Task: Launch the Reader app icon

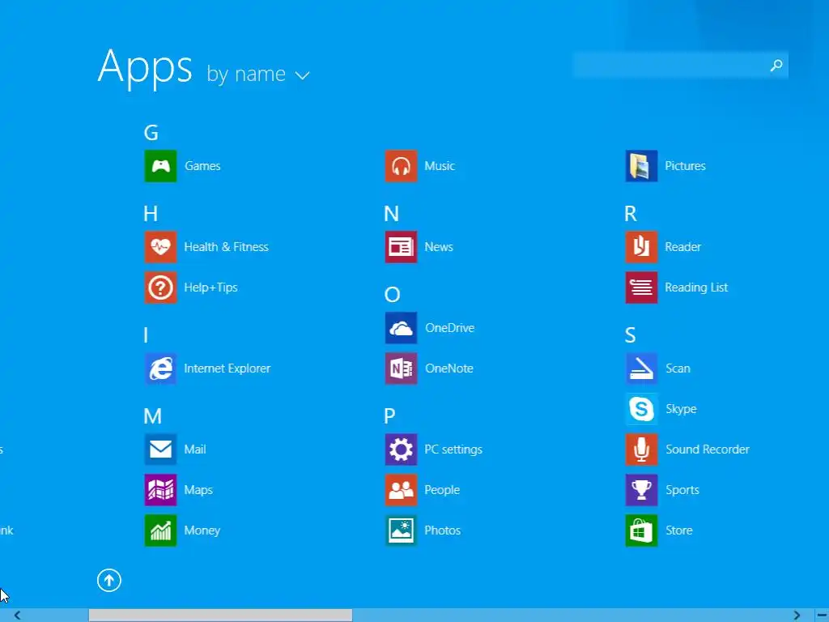Action: click(x=642, y=247)
